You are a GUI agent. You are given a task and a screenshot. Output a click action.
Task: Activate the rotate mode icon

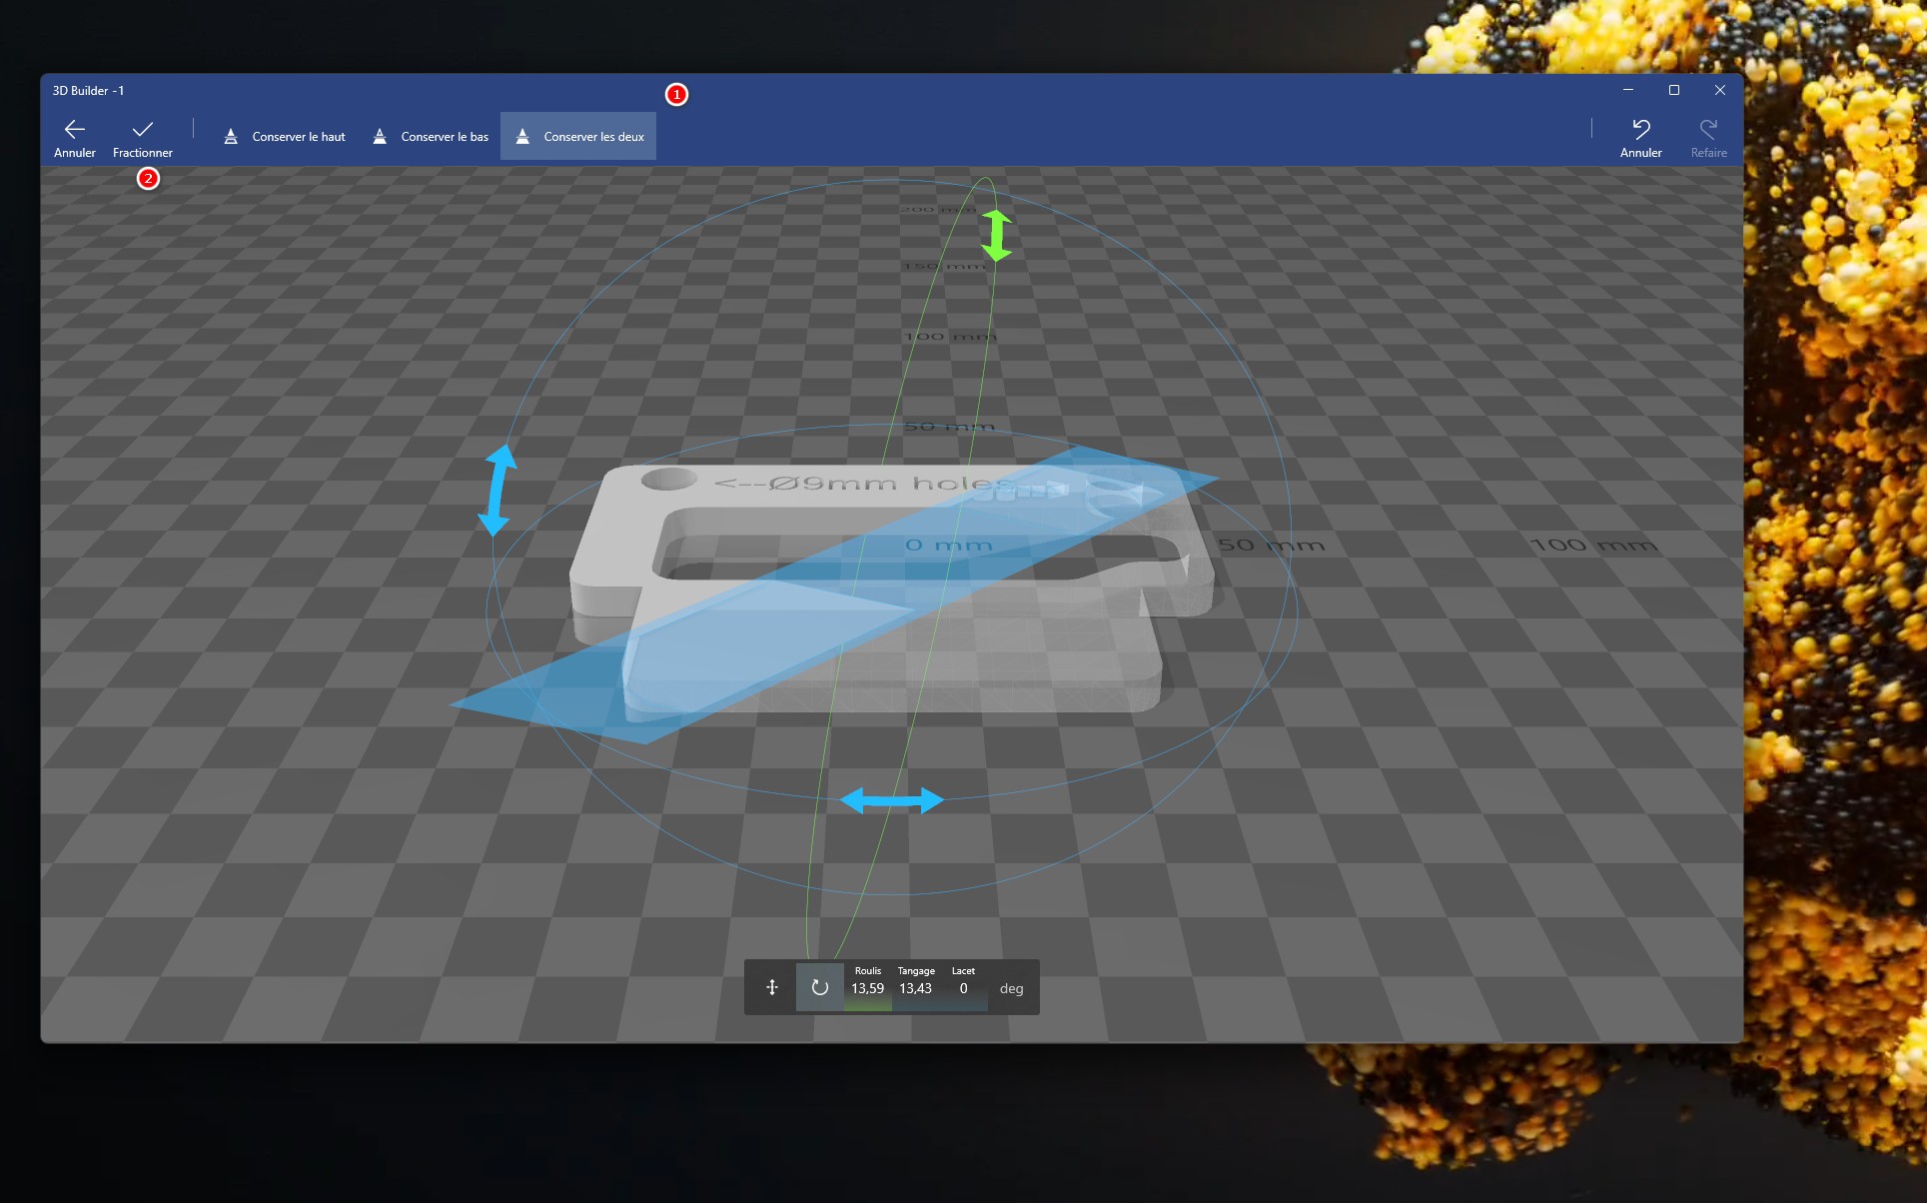(x=819, y=988)
